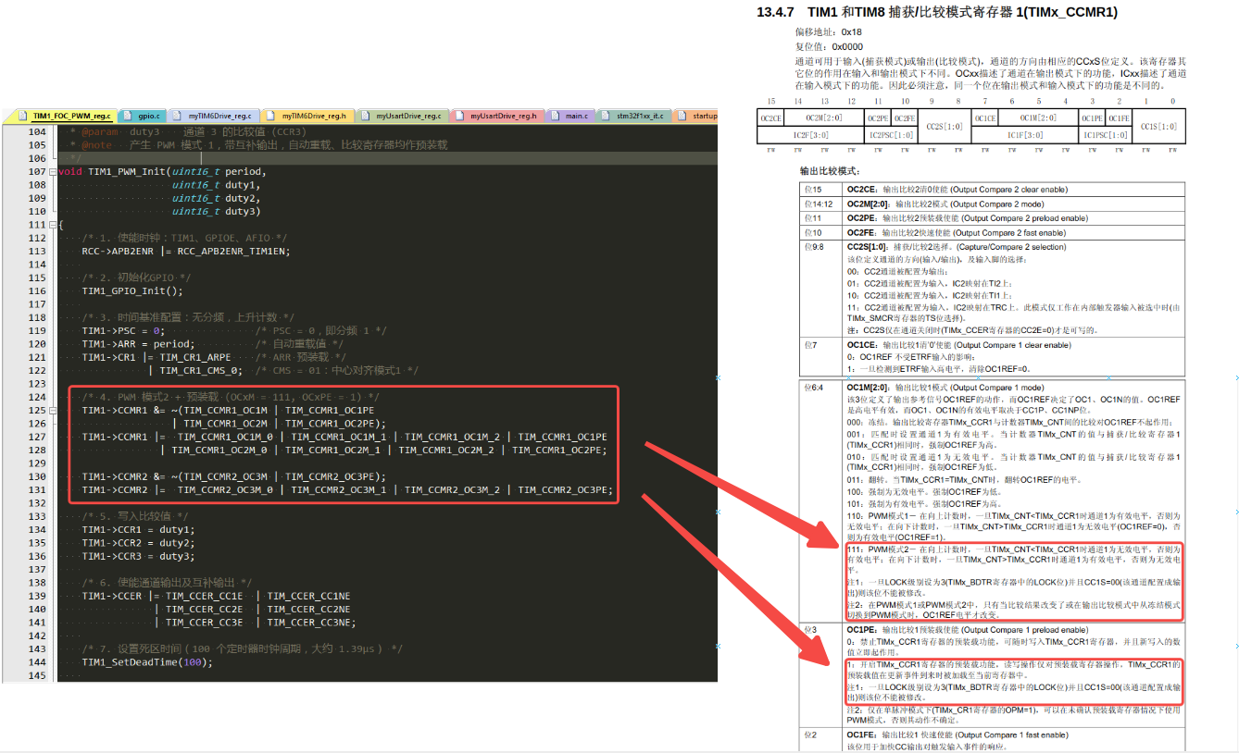Click the 'TIM1->CCR3 = duty3;' statement
Viewport: 1239px width, 753px height.
point(138,556)
